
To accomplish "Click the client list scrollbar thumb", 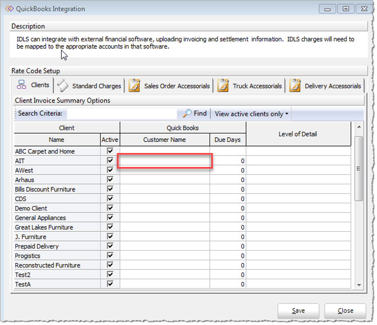I will 359,168.
